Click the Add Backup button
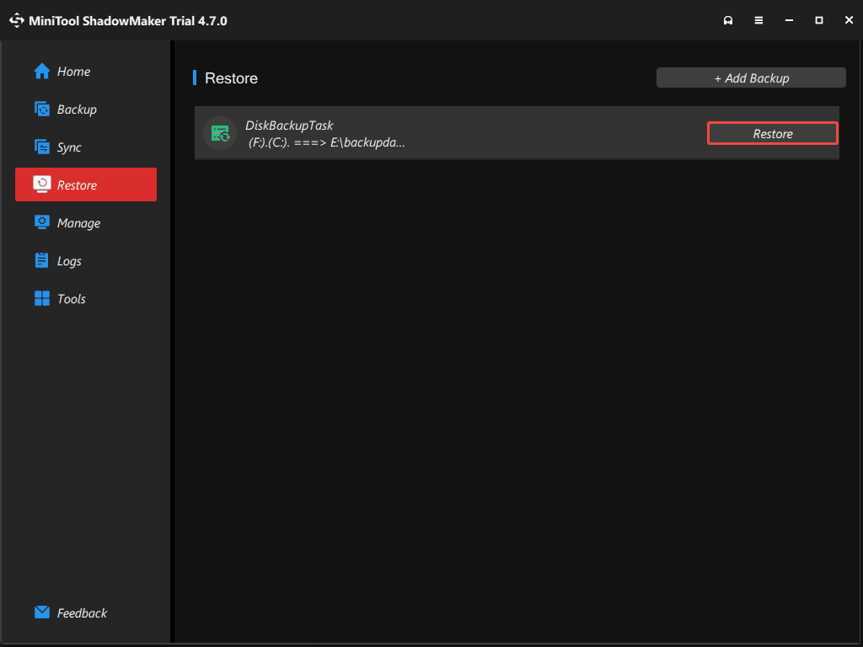Viewport: 863px width, 647px height. point(750,78)
